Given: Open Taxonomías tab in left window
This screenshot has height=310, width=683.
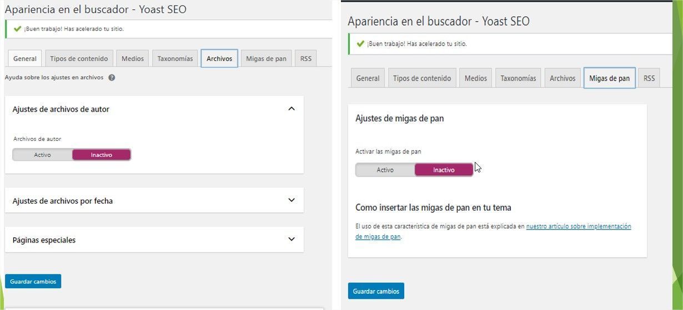Looking at the screenshot, I should coord(175,58).
